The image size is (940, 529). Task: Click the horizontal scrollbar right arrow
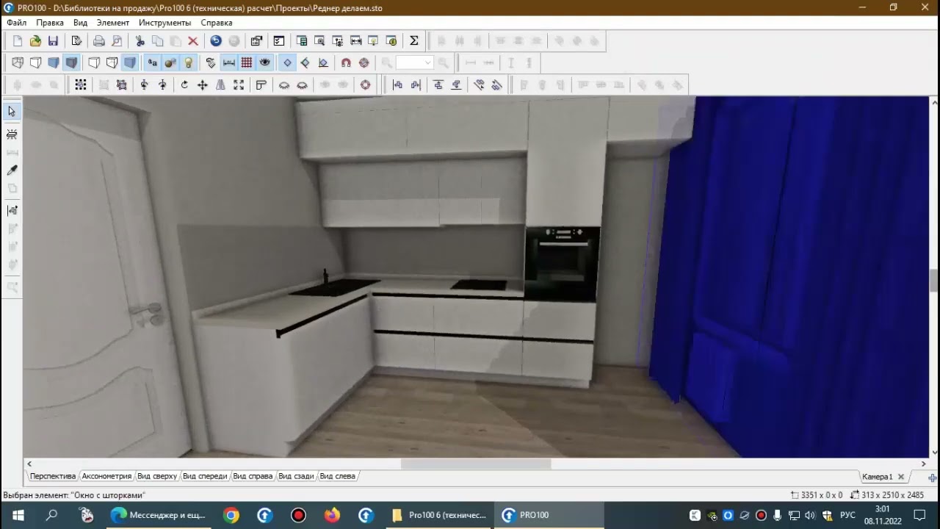coord(923,464)
